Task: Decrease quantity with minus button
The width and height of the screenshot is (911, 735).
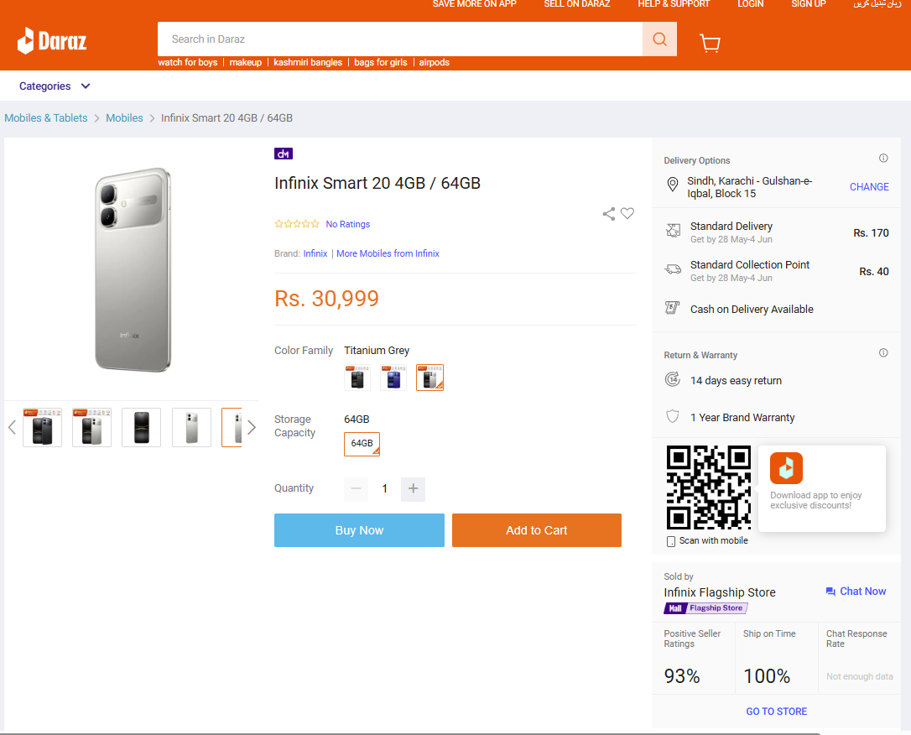Action: (357, 489)
